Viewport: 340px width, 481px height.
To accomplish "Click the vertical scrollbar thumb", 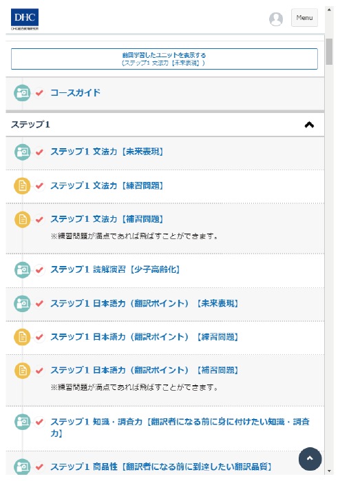I will coord(329,52).
